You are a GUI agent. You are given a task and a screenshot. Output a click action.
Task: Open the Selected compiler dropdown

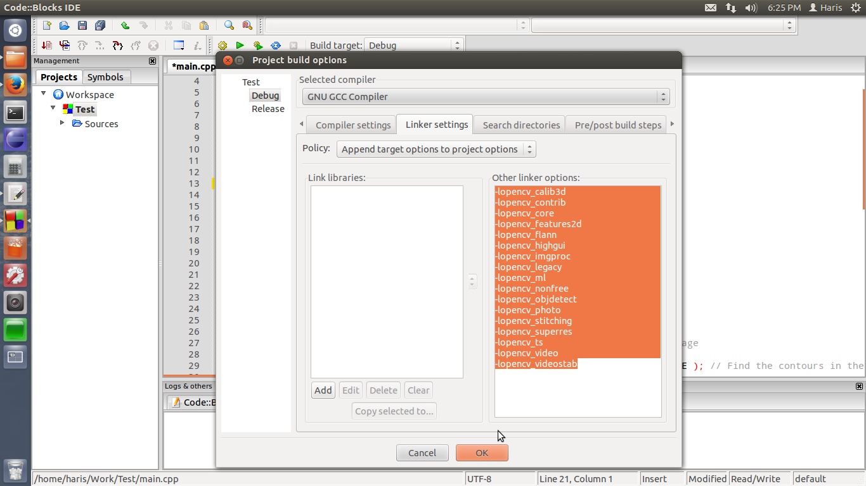(x=485, y=97)
